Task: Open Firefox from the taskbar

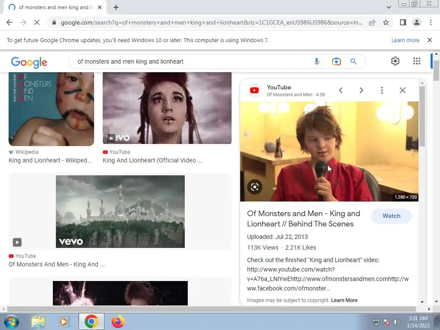Action: (x=118, y=321)
